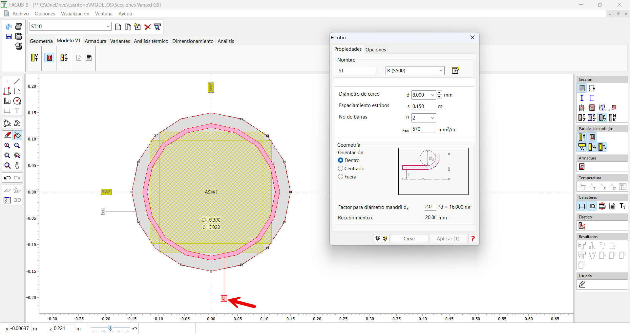Select the zoom in magnifier tool
The image size is (630, 334).
(7, 146)
